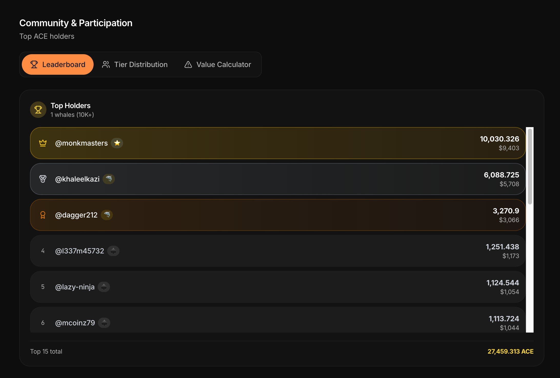Image resolution: width=560 pixels, height=378 pixels.
Task: Click the dolphin badge next to @dagger212
Action: pos(107,215)
